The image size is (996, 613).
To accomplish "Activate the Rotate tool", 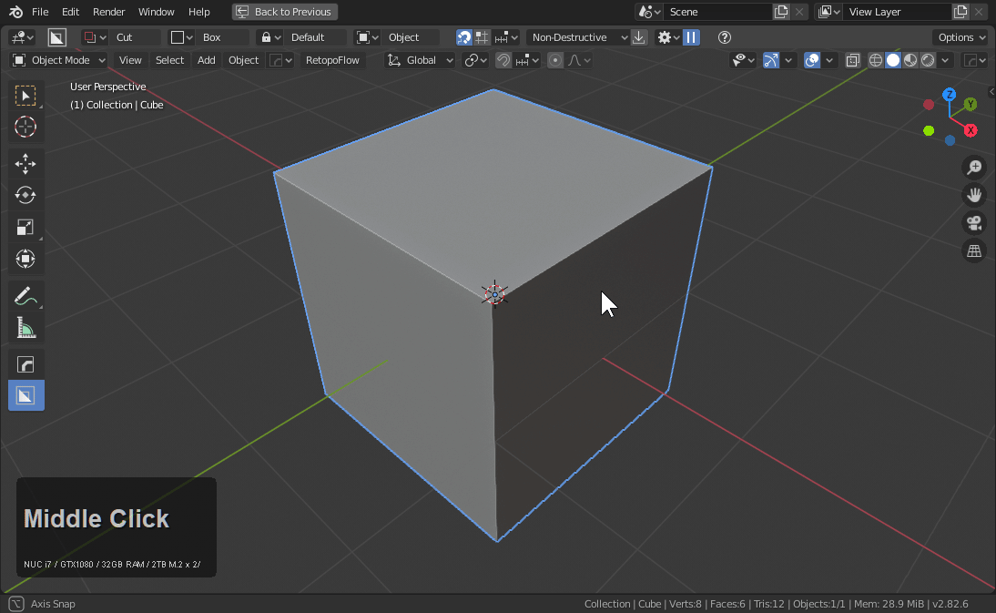I will 25,195.
